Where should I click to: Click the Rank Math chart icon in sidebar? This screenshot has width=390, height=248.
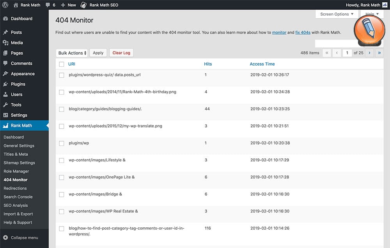point(5,126)
